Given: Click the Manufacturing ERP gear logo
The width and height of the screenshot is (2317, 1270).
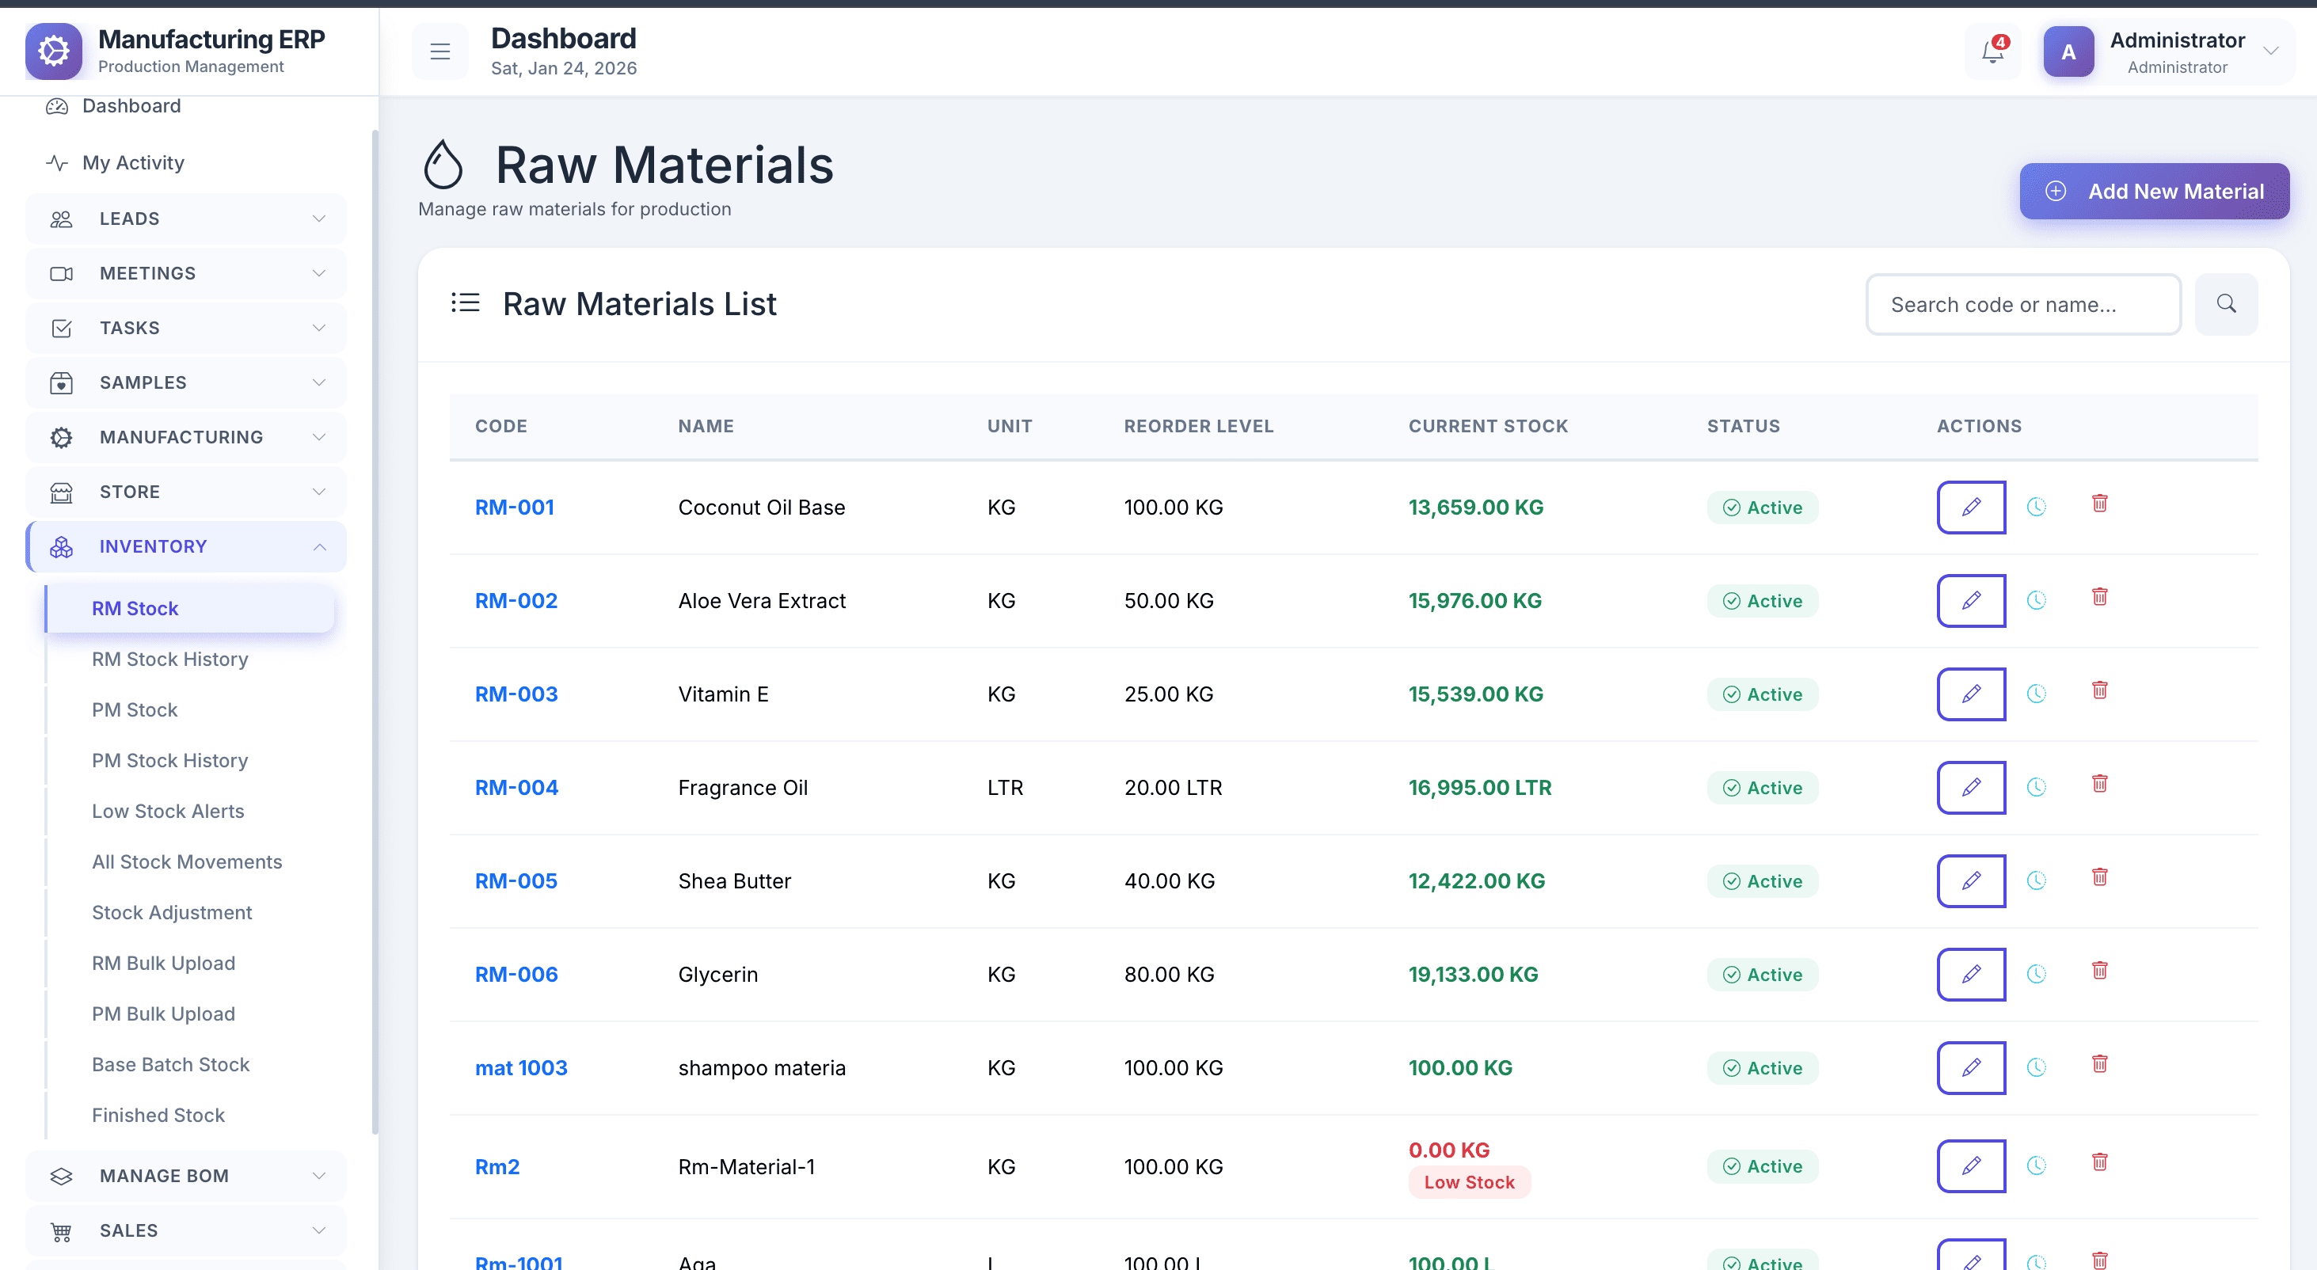Looking at the screenshot, I should pos(54,51).
